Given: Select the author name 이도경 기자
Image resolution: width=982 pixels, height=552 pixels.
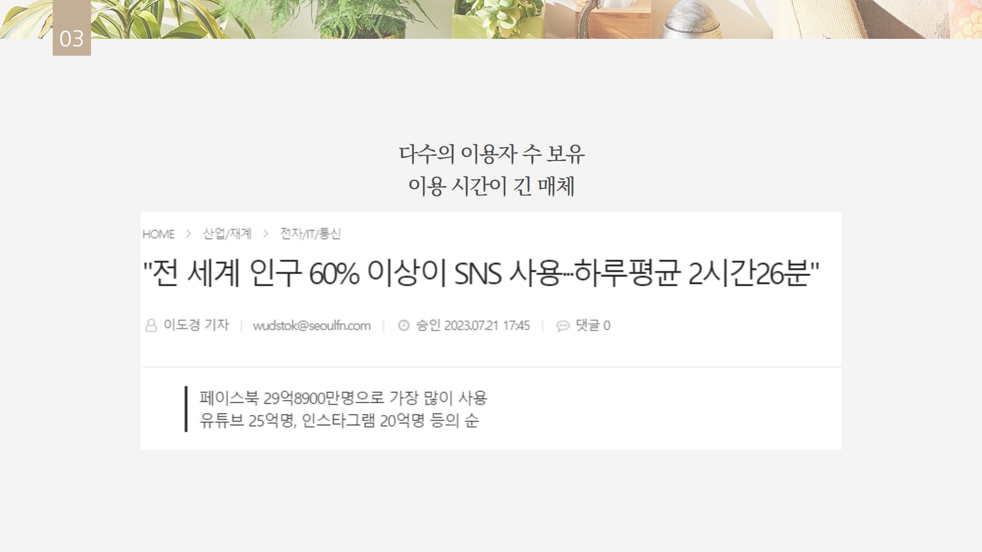Looking at the screenshot, I should (196, 325).
